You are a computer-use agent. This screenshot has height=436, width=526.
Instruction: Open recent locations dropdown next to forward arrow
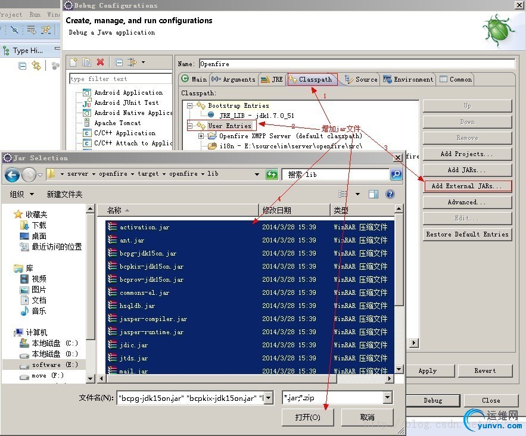click(40, 175)
